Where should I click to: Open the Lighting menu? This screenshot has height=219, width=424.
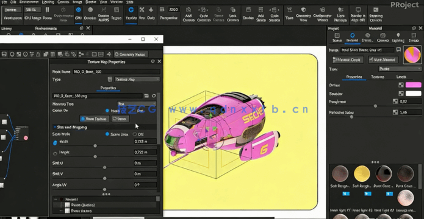pos(48,2)
